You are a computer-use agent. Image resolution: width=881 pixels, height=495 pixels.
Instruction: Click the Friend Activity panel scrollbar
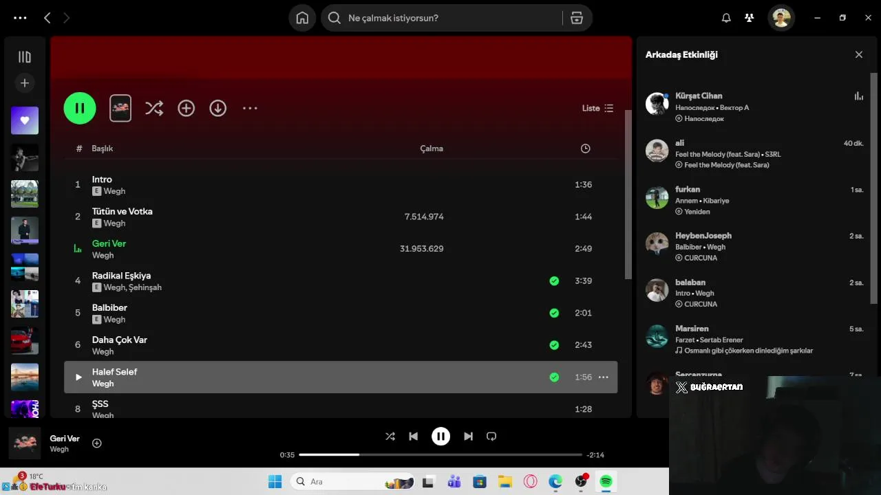click(x=875, y=188)
